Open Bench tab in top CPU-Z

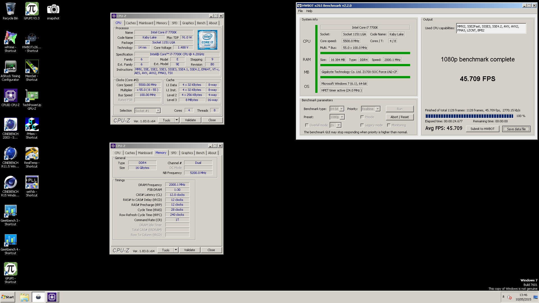coord(201,23)
